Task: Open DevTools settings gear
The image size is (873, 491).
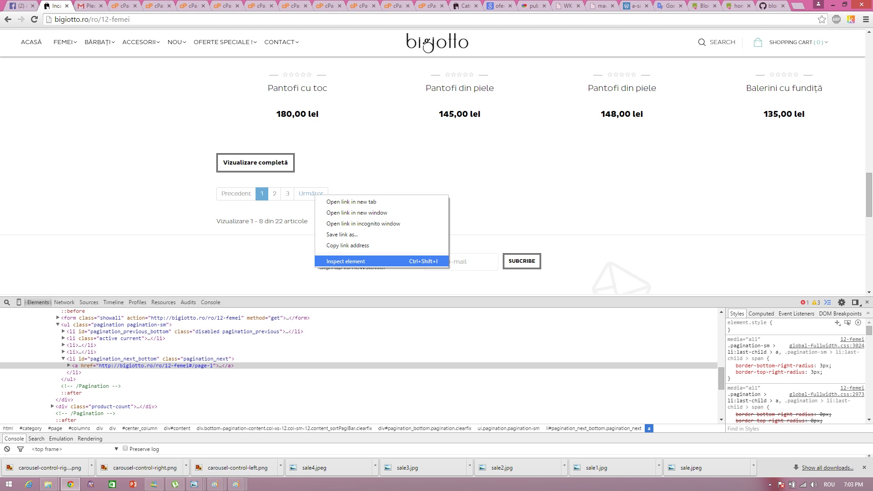Action: 842,302
